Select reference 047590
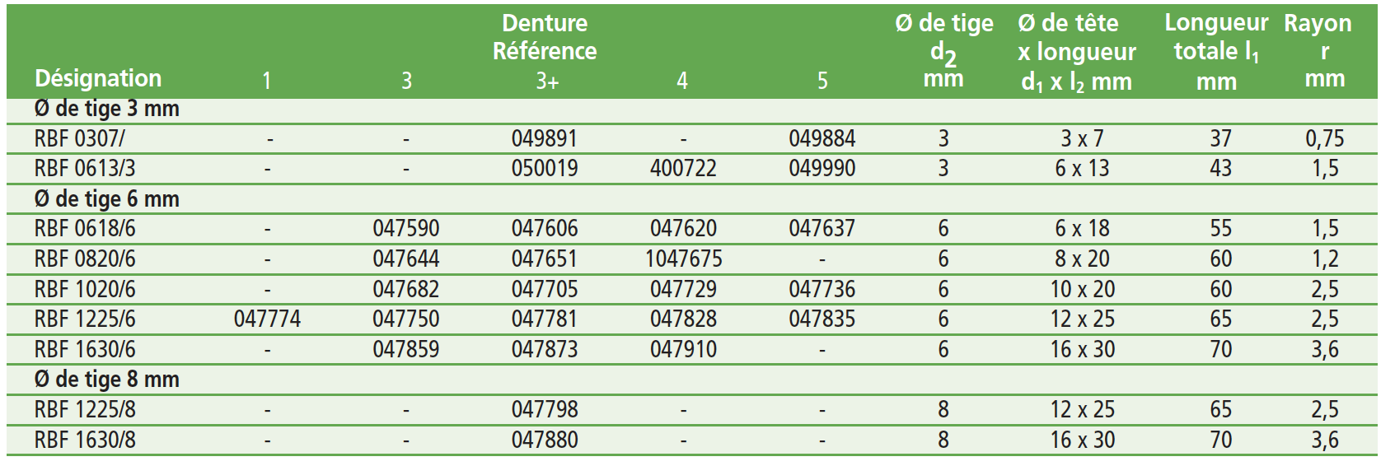 pos(405,229)
